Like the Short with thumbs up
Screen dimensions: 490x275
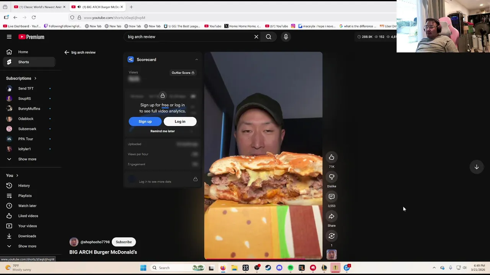(332, 157)
